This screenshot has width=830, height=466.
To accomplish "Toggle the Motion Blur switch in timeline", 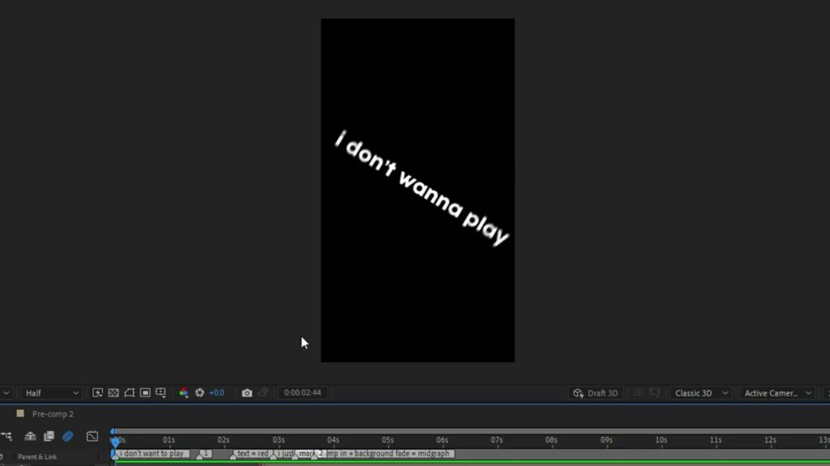I will point(68,436).
